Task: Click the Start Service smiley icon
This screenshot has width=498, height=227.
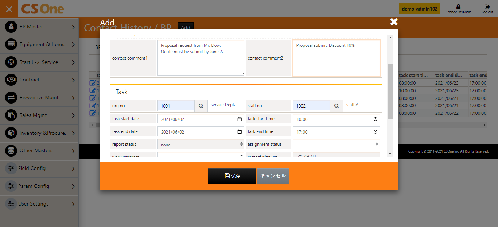Action: click(x=11, y=62)
